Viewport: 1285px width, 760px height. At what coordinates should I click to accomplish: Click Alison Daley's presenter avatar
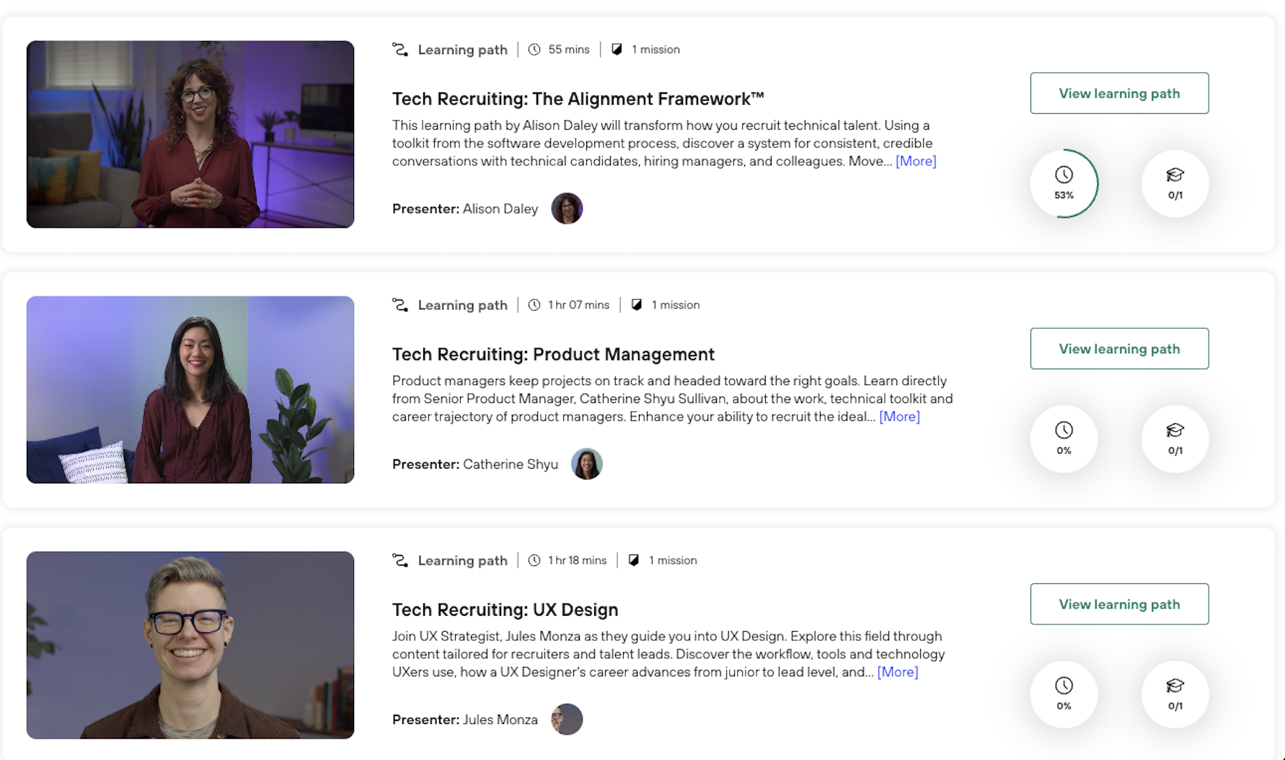pyautogui.click(x=567, y=208)
